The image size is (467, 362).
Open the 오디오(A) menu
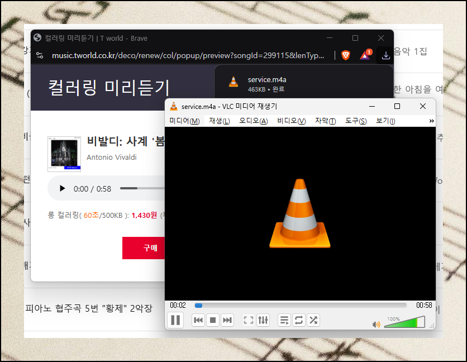(x=254, y=121)
